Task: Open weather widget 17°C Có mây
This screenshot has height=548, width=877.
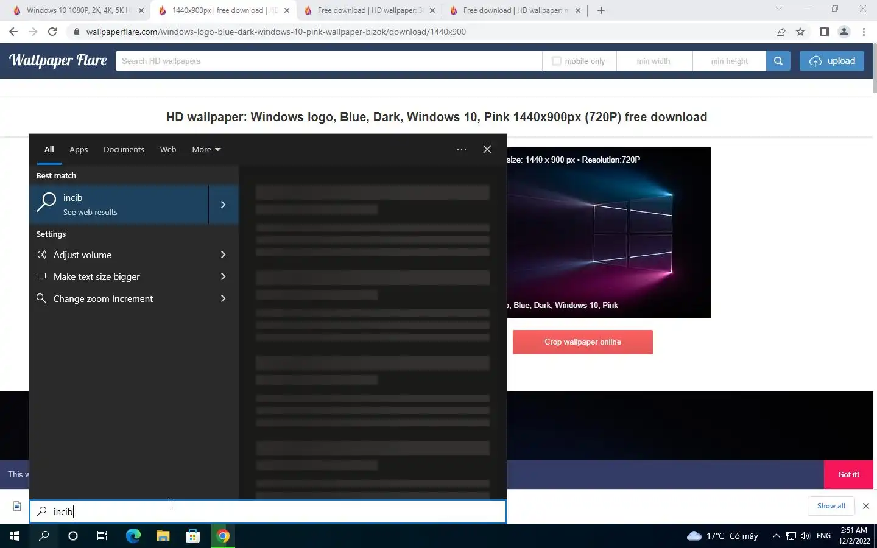Action: pyautogui.click(x=723, y=536)
